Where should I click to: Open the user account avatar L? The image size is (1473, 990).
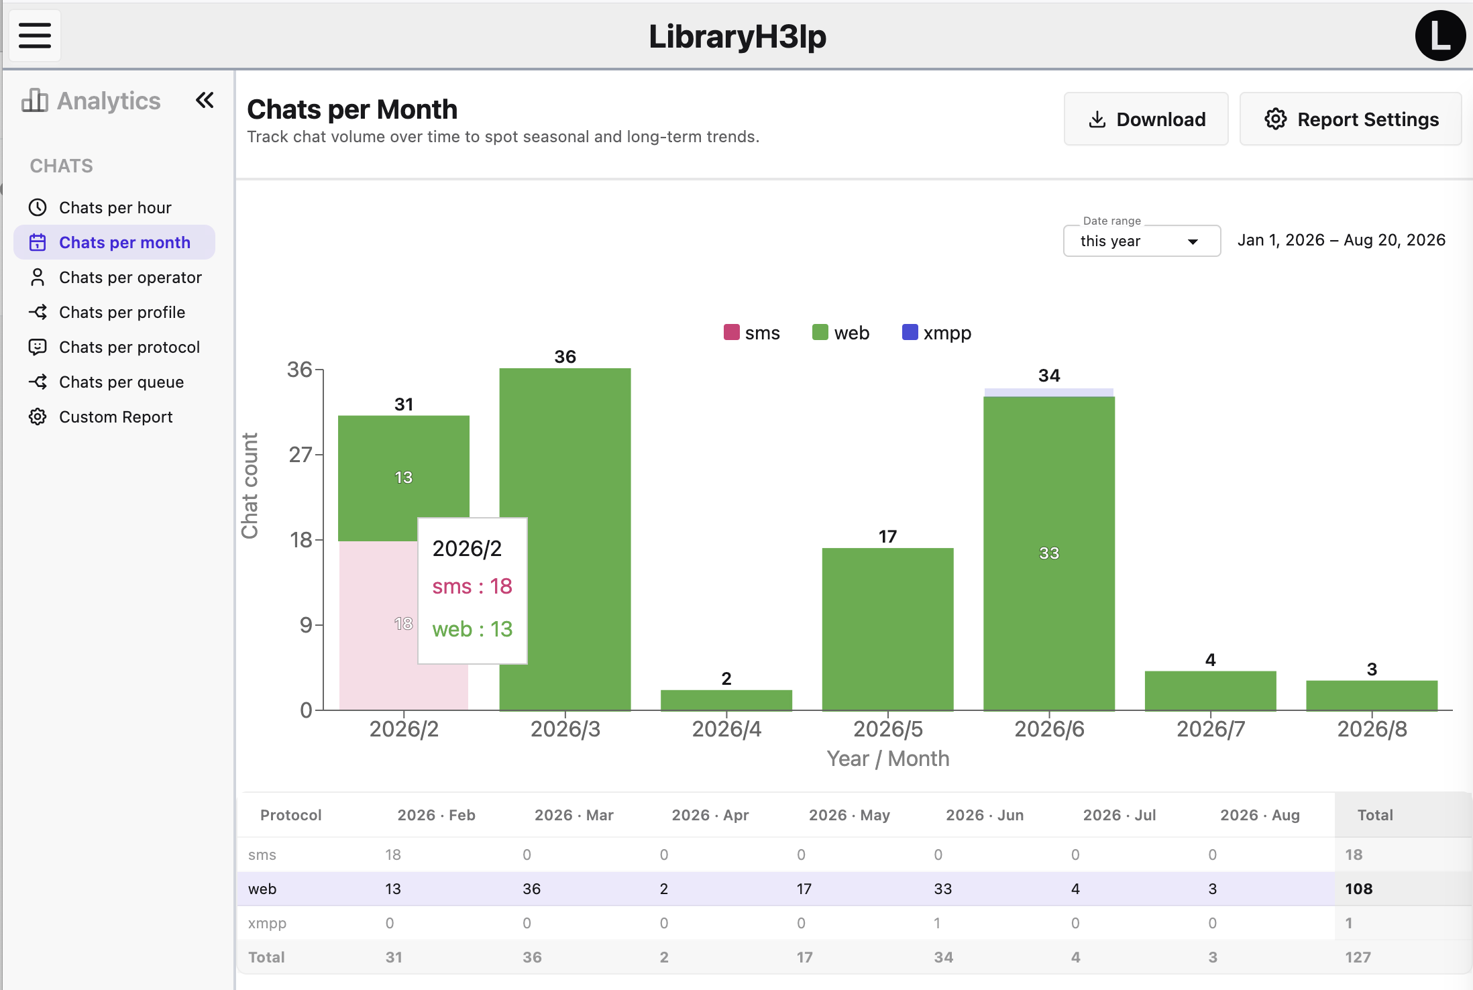1439,36
